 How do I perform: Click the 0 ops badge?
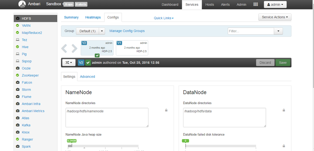coord(69,4)
